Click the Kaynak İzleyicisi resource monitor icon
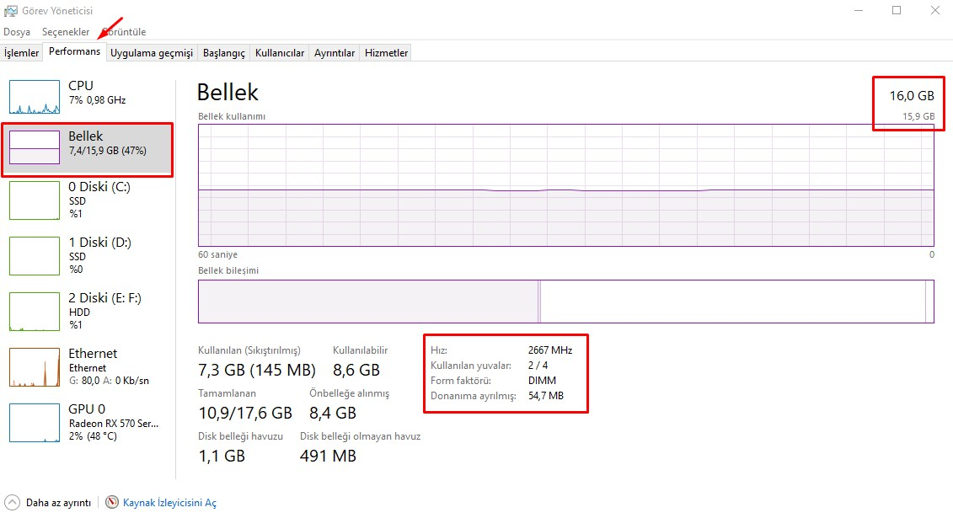953x518 pixels. [x=112, y=502]
